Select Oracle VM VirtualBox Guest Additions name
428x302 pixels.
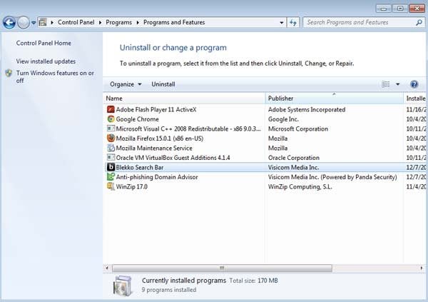tap(173, 158)
